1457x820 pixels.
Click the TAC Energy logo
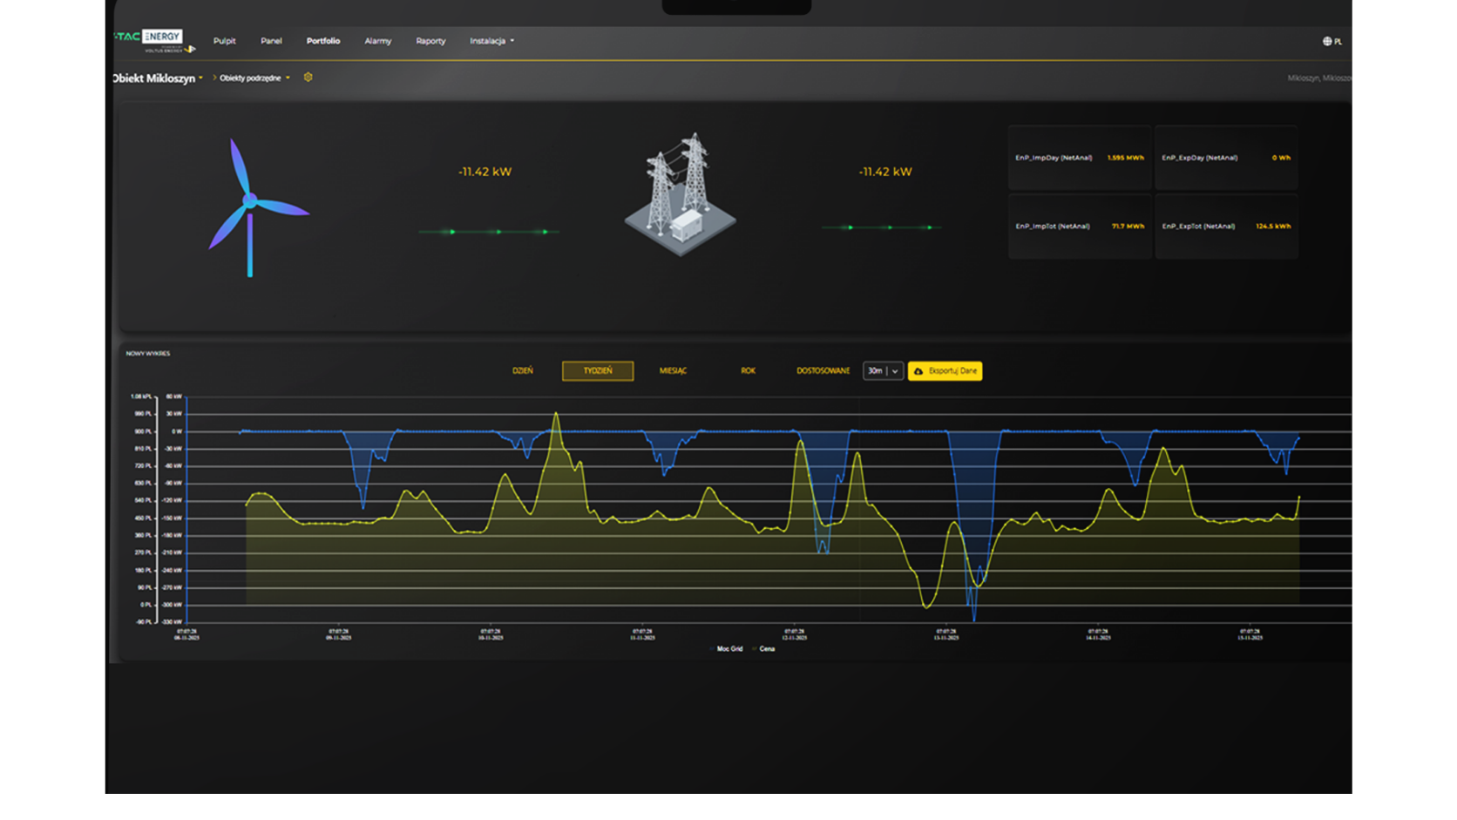[x=153, y=41]
